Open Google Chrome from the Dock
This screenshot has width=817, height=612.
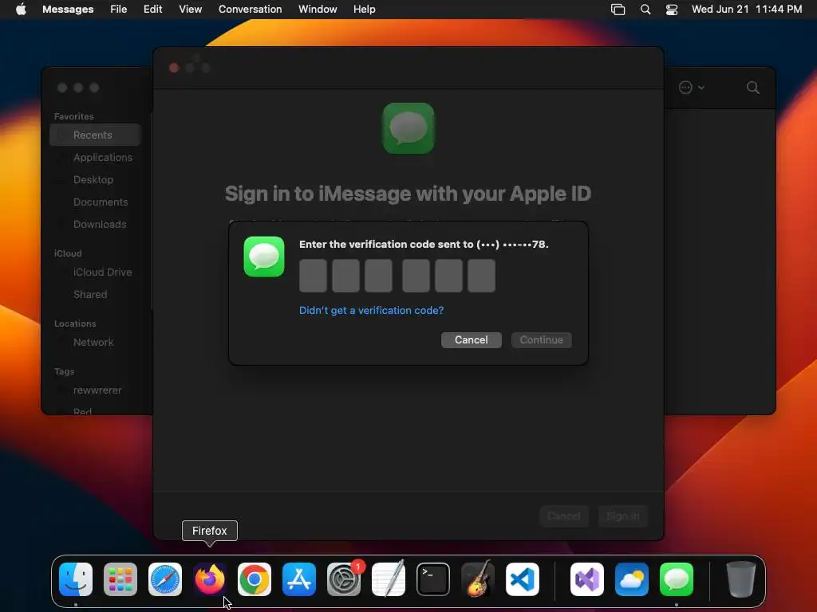(x=255, y=579)
